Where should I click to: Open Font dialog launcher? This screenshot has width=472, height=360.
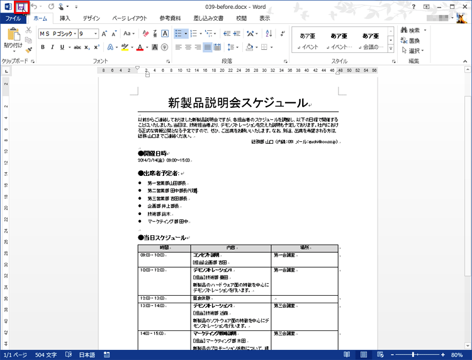[x=168, y=61]
